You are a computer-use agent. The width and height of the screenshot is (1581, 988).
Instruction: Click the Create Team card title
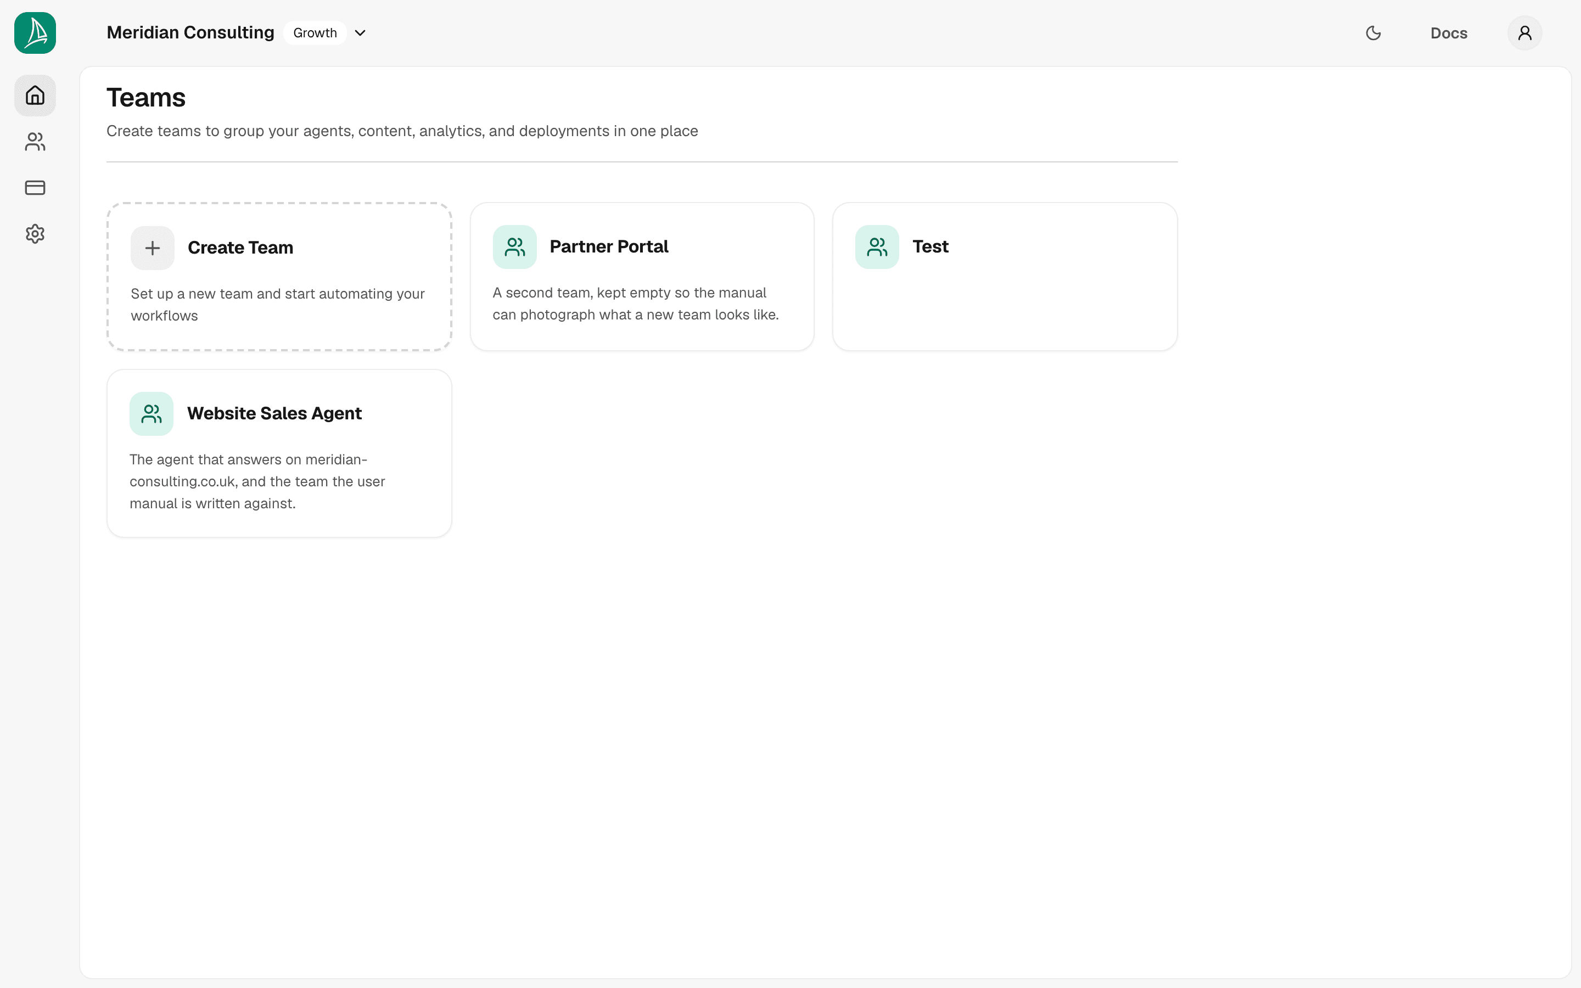240,248
